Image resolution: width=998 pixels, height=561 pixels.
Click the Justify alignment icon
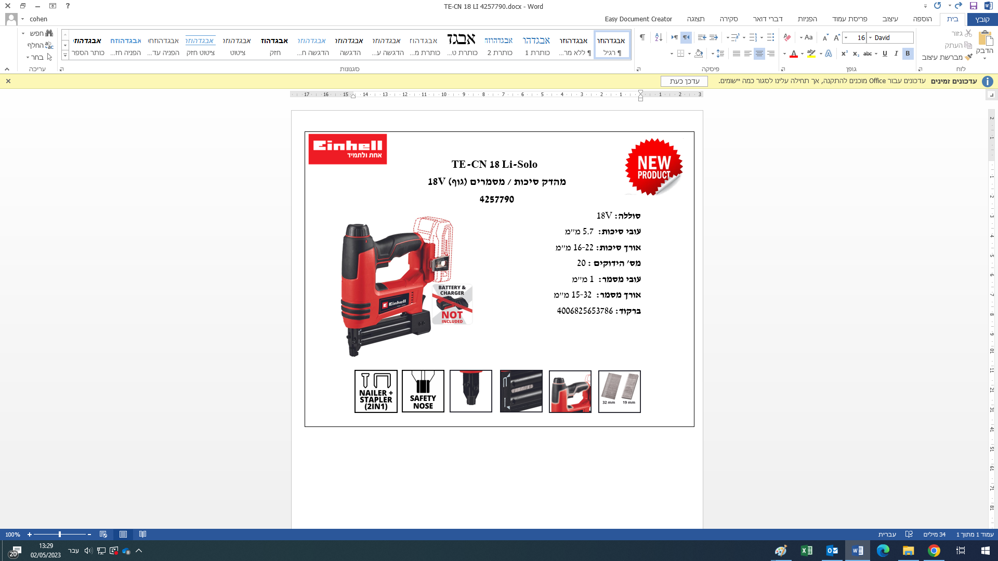click(737, 54)
